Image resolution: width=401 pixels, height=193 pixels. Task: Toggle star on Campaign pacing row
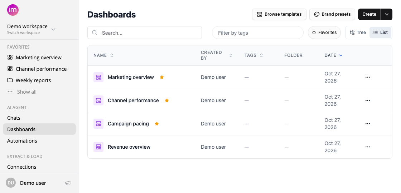(x=157, y=124)
